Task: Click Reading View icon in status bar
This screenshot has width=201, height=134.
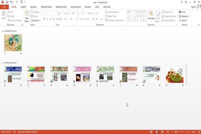Action: pos(162,132)
